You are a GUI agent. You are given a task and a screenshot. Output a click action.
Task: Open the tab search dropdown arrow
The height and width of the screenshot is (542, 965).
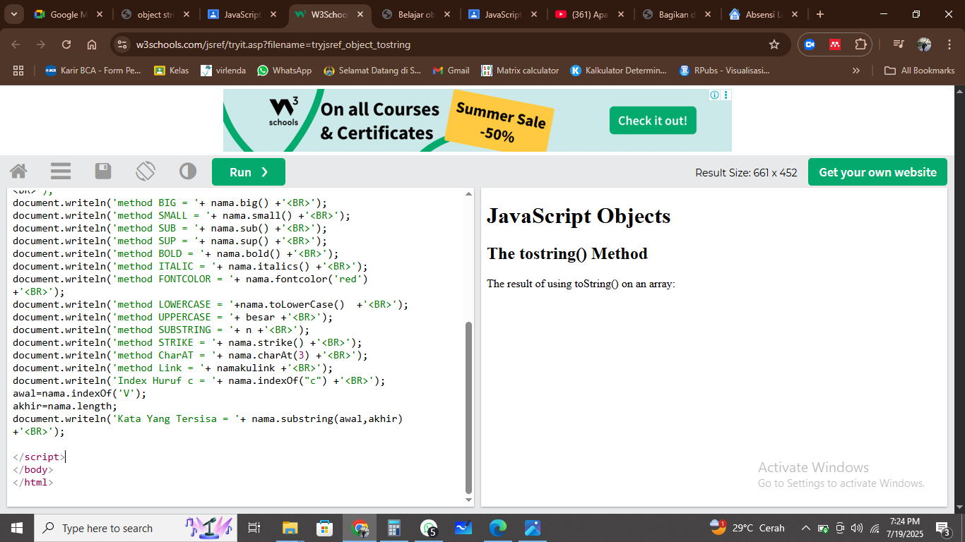14,14
